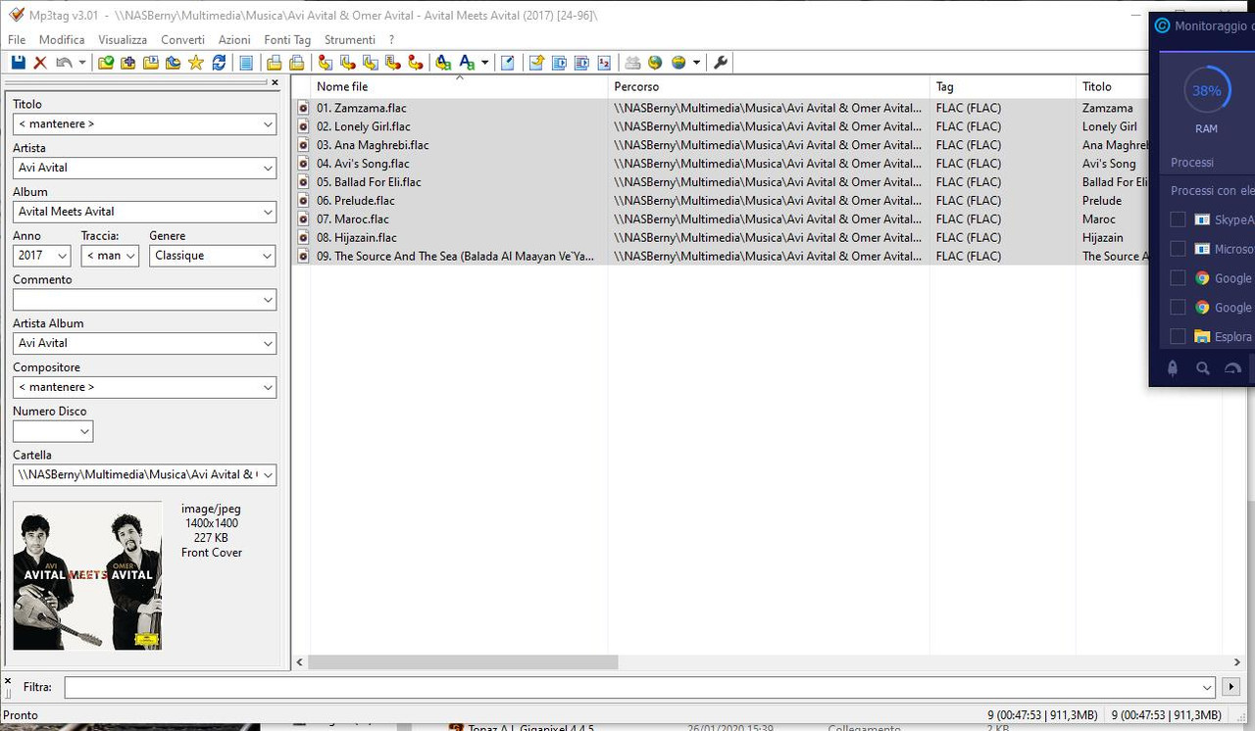Viewport: 1255px width, 731px height.
Task: Open the Strumenti menu
Action: (x=350, y=40)
